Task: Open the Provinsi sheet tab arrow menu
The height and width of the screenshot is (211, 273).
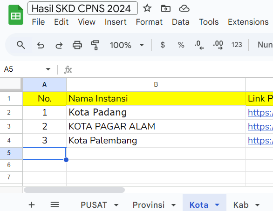Action: click(x=173, y=205)
